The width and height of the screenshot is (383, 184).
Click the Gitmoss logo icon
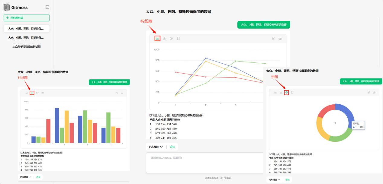[x=6, y=7]
